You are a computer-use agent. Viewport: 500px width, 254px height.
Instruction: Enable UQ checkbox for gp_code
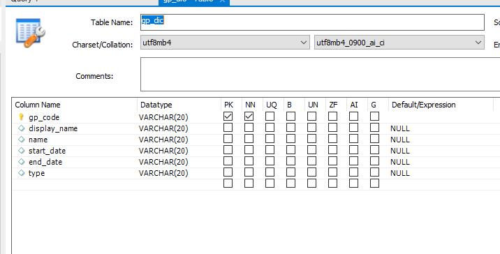click(270, 117)
